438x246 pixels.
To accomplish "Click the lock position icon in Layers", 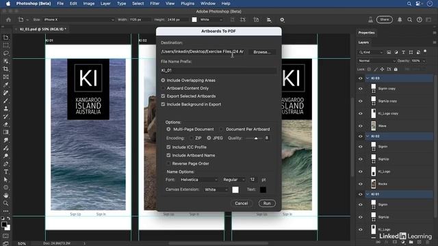I will point(382,69).
